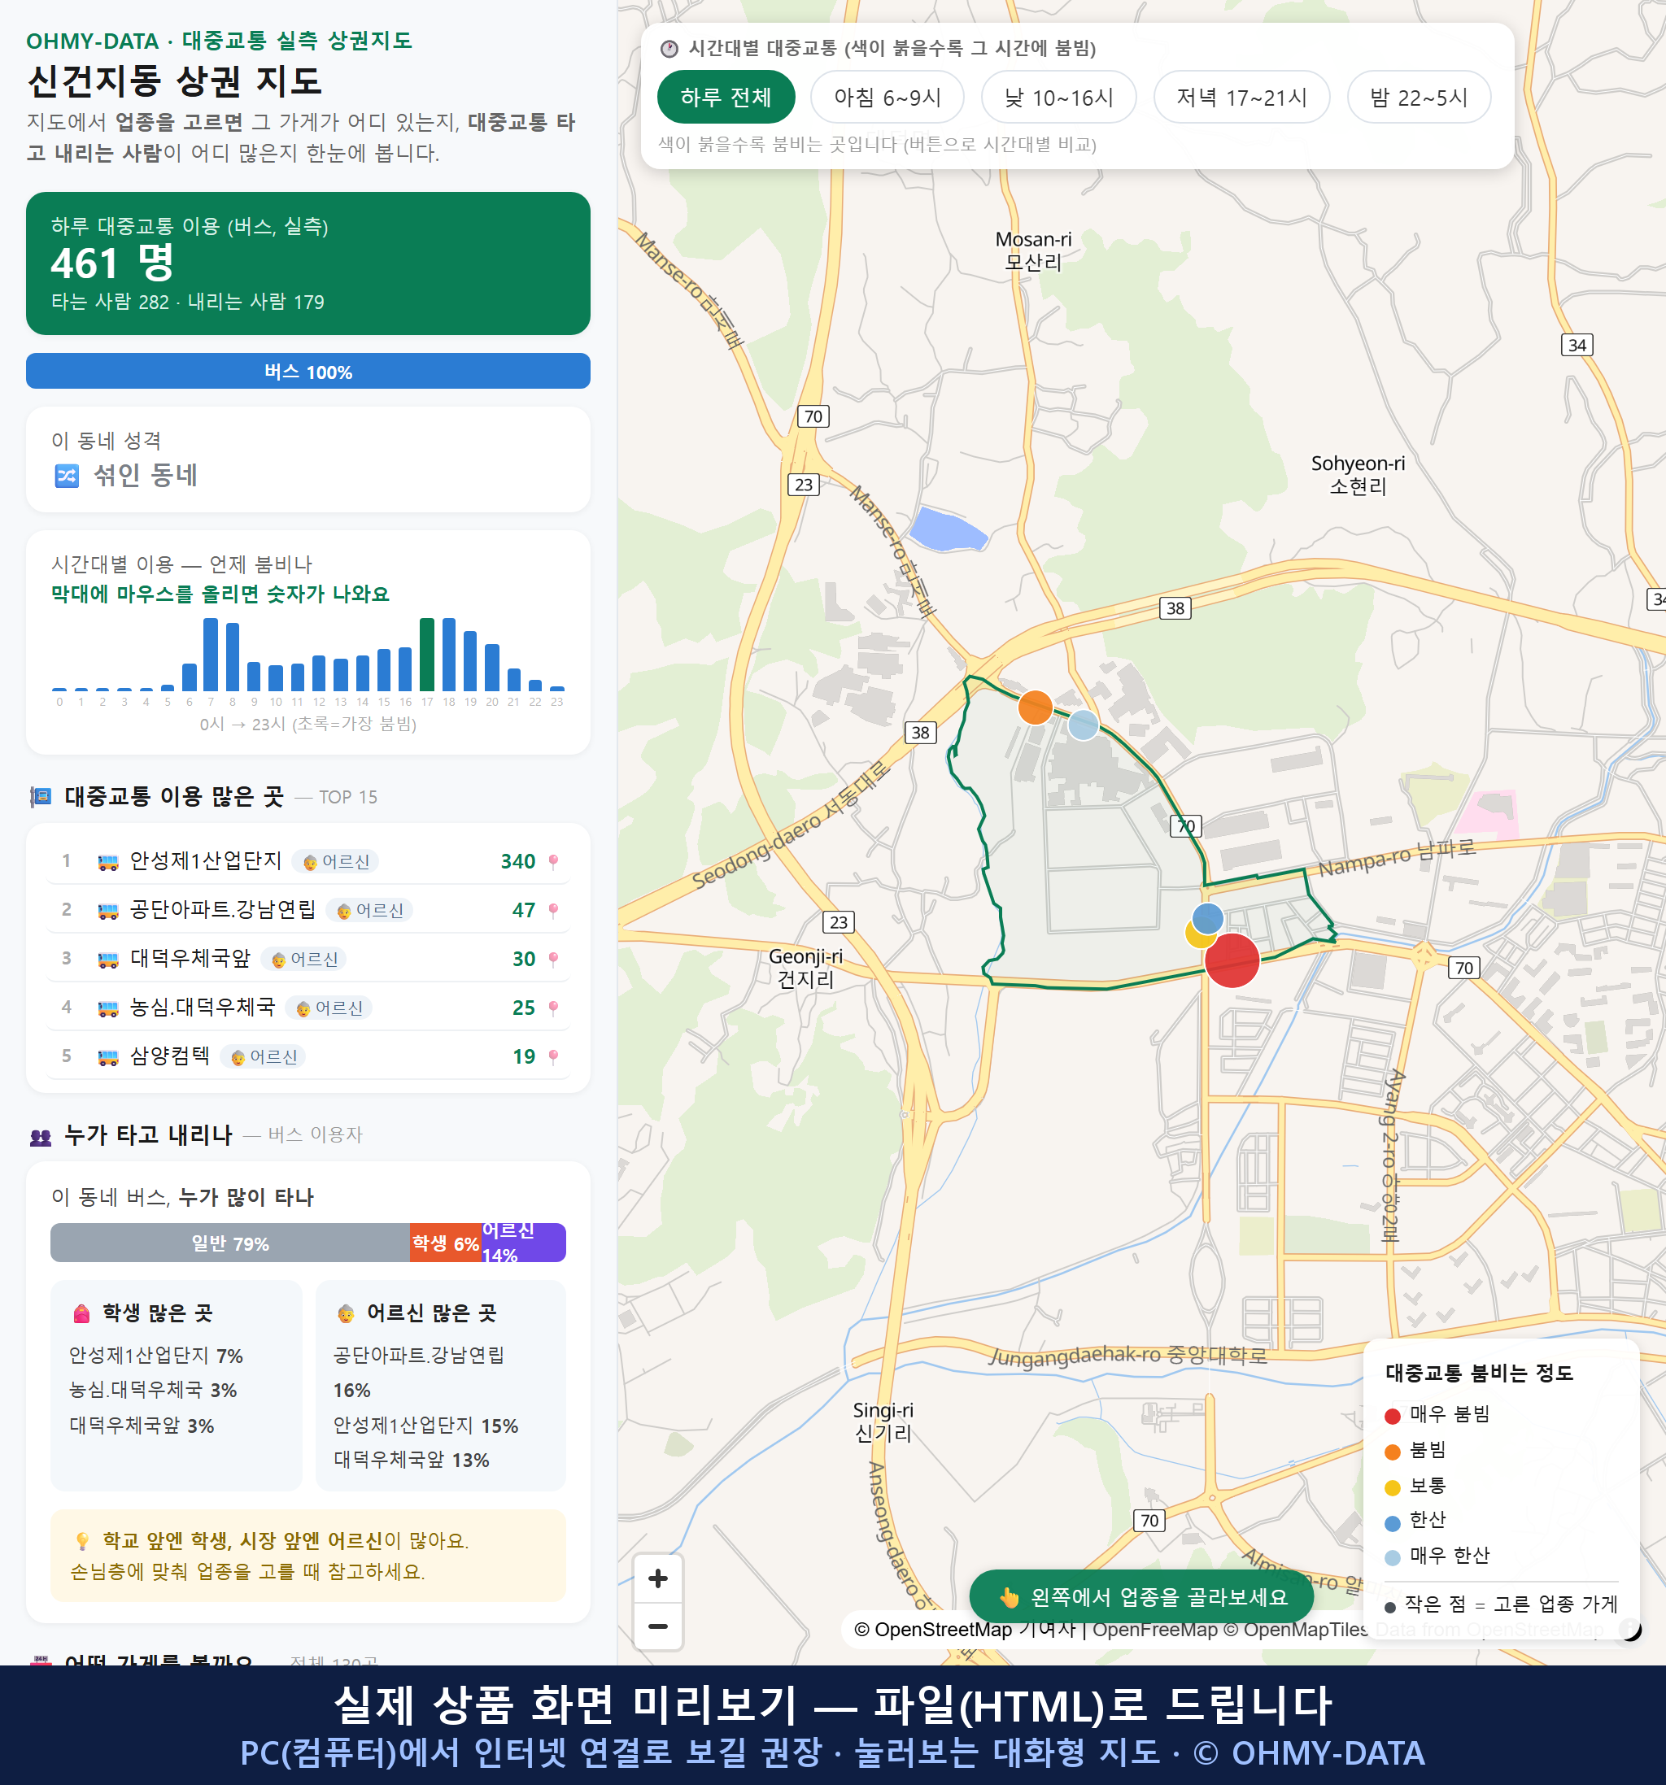
Task: Switch to 낮 10~16시 time filter
Action: tap(1059, 97)
